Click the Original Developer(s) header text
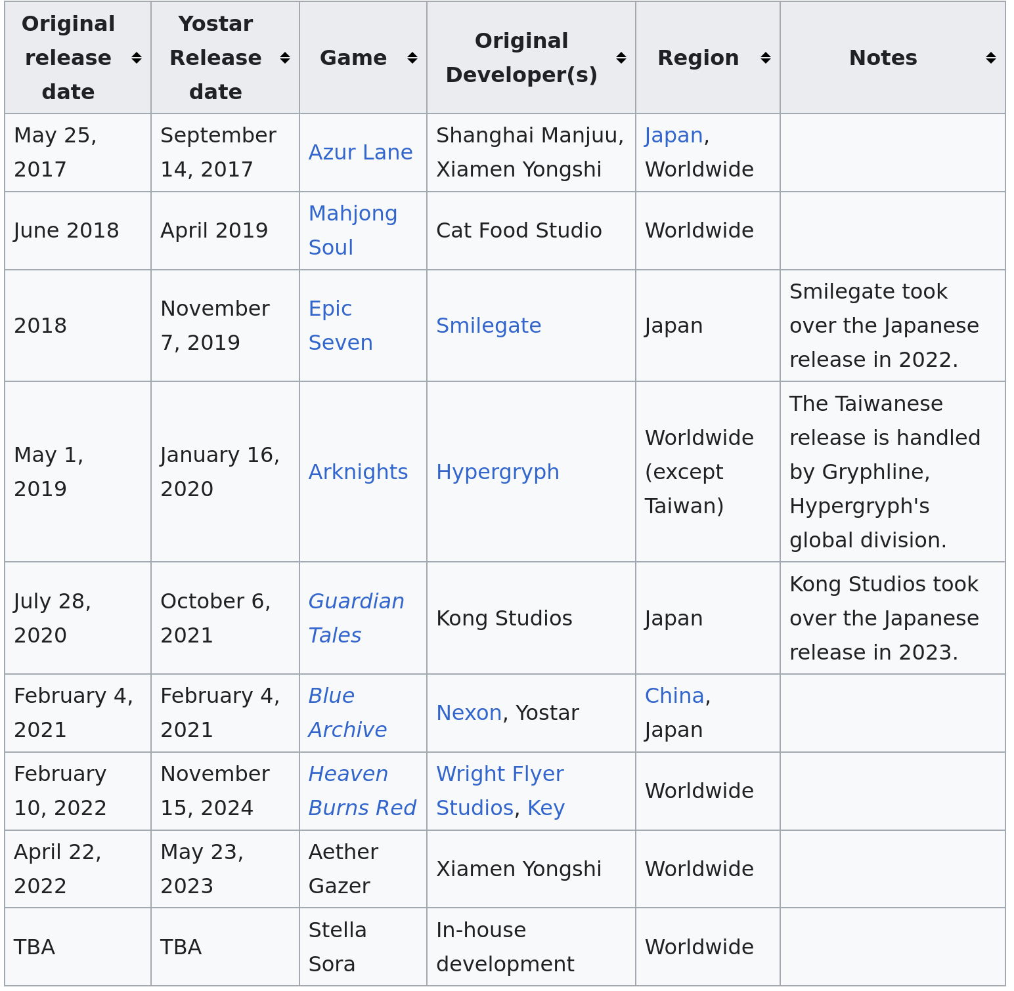The image size is (1014, 991). point(521,58)
